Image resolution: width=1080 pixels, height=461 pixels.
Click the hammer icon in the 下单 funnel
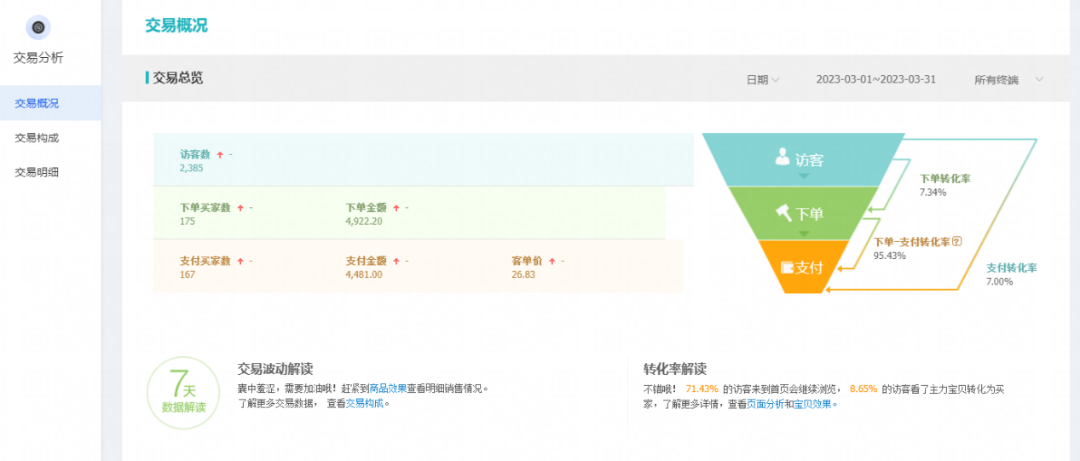click(783, 213)
